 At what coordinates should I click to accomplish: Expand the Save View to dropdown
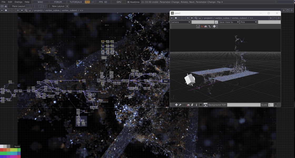coord(229,22)
